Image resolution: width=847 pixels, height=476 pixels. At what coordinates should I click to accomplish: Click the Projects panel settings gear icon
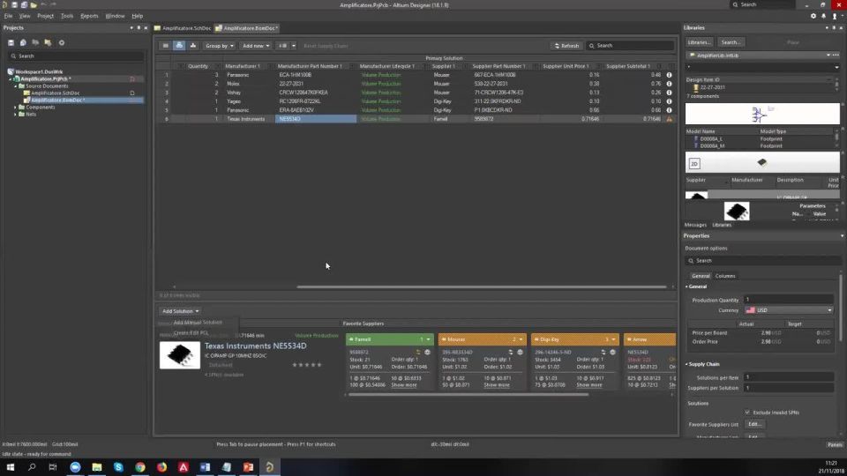coord(62,42)
